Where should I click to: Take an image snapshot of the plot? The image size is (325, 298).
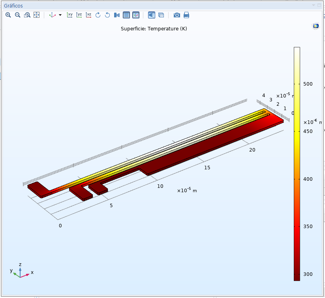(177, 15)
